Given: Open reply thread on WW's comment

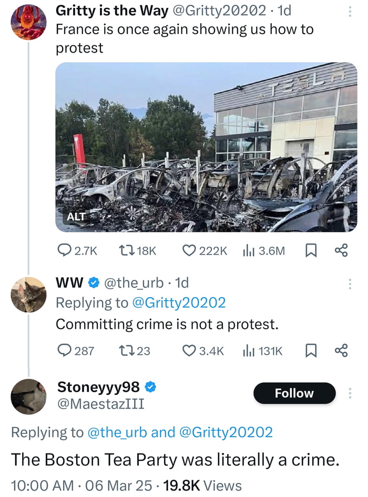Looking at the screenshot, I should [x=64, y=350].
